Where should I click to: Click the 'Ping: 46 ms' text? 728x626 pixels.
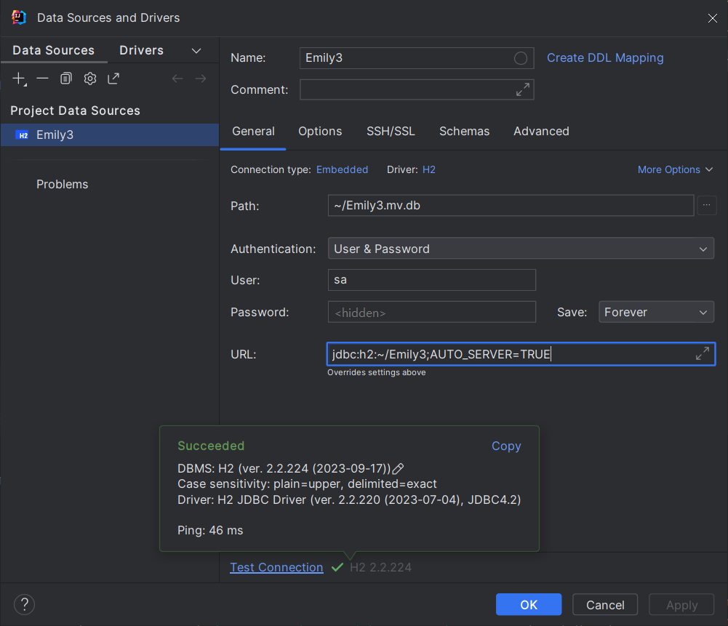pyautogui.click(x=210, y=531)
